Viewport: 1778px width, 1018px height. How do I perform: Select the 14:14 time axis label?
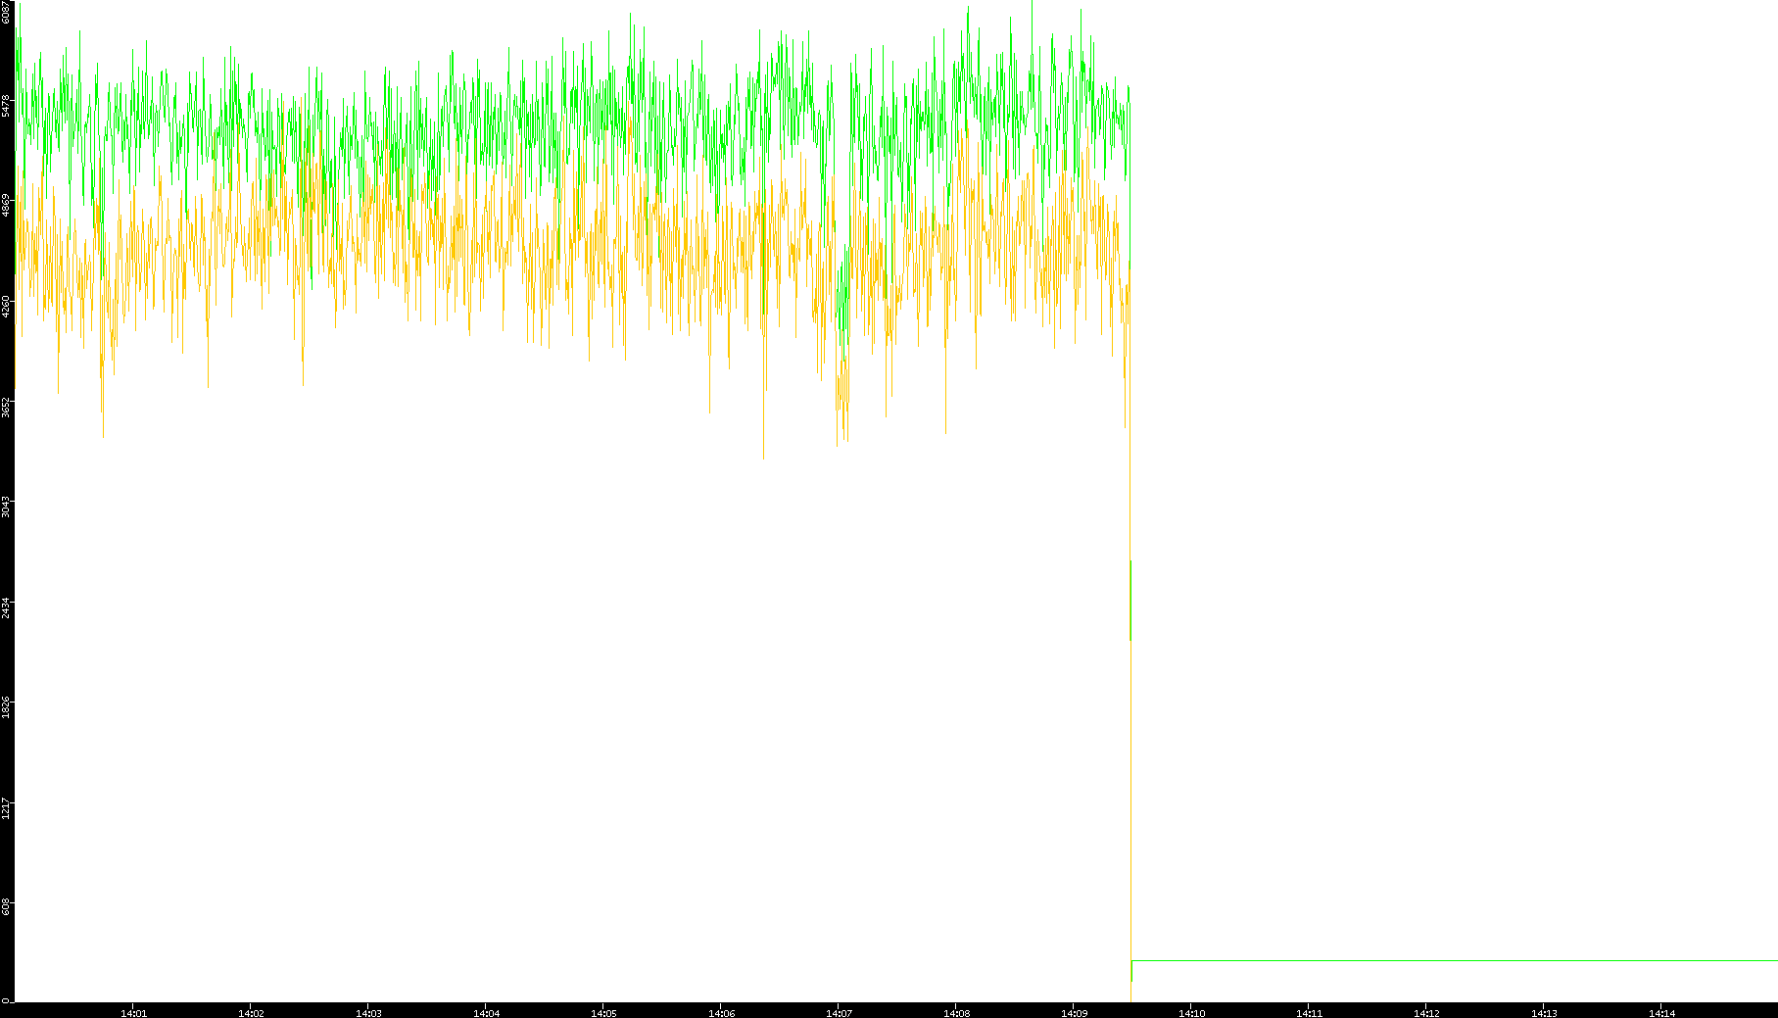pyautogui.click(x=1661, y=1013)
